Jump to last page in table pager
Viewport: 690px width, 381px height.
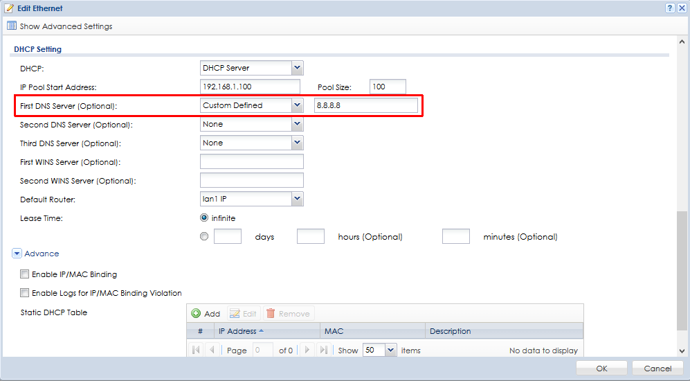[x=323, y=351]
